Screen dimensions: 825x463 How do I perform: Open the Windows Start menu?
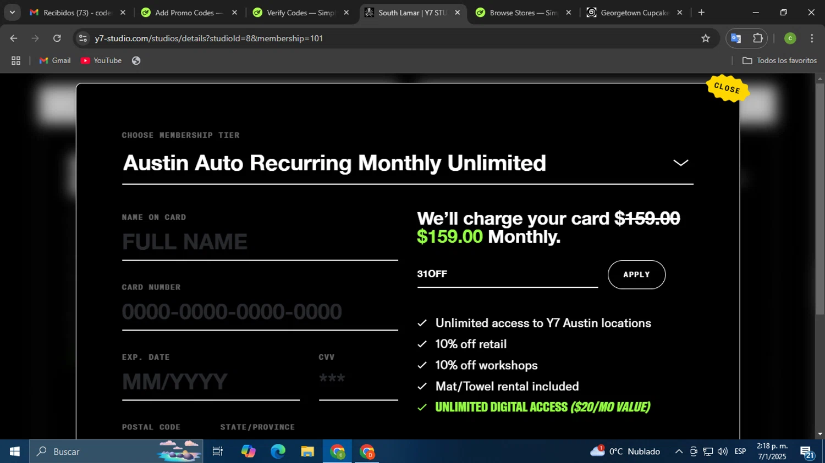click(15, 451)
